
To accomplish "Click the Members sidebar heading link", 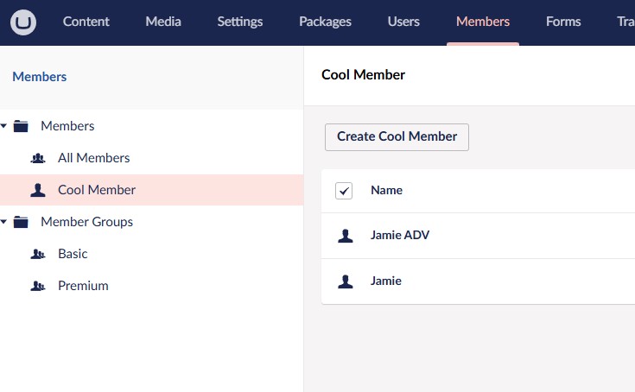I will point(40,77).
